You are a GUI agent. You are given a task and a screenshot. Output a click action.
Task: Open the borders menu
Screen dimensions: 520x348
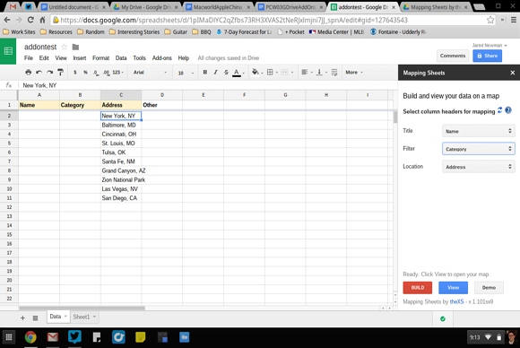click(272, 72)
